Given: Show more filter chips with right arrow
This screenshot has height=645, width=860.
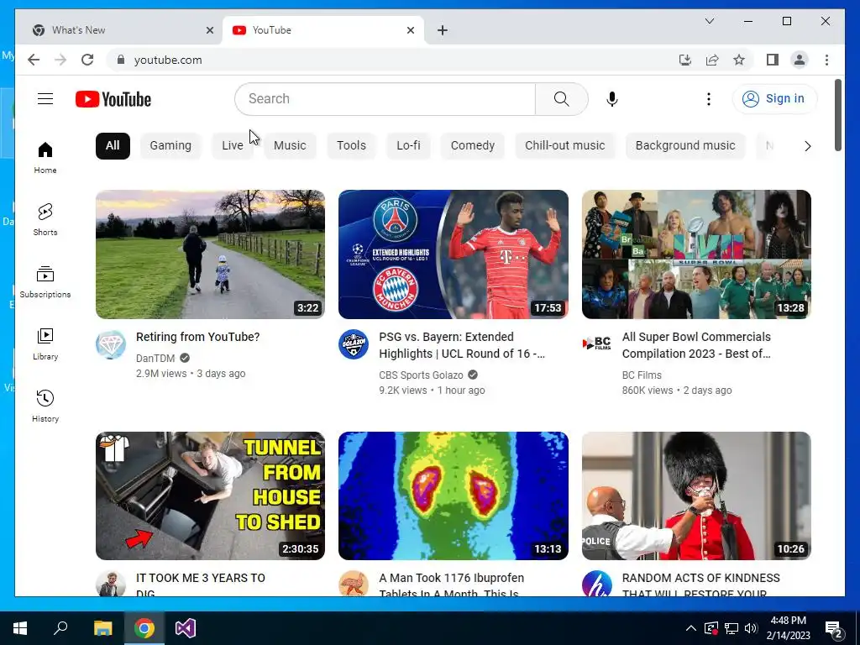Looking at the screenshot, I should click(807, 146).
